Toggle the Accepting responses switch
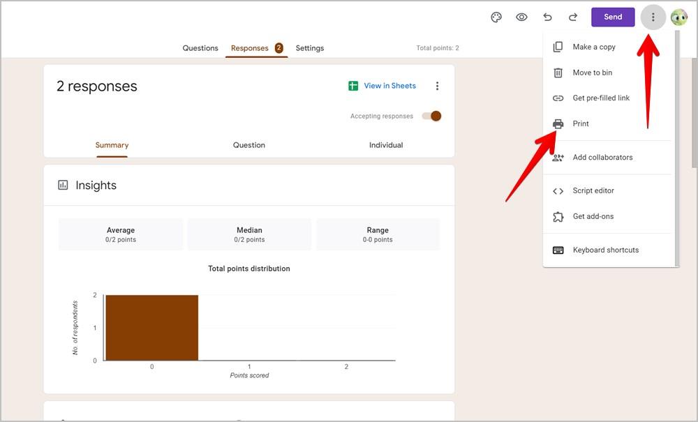 pyautogui.click(x=431, y=116)
